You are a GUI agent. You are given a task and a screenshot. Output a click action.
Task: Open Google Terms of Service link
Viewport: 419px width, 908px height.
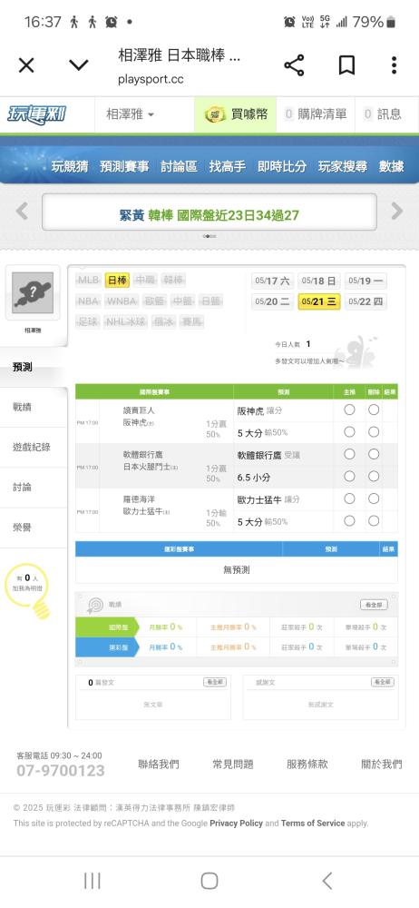[313, 823]
